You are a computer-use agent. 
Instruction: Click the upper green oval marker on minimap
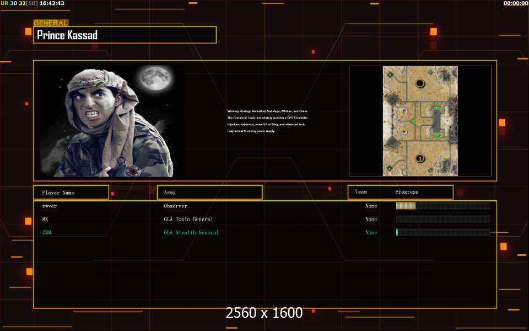point(437,108)
